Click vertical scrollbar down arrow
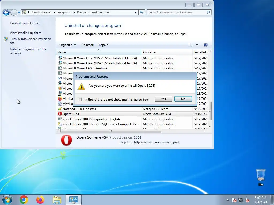Screen dimensions: 274x205 pyautogui.click(x=210, y=126)
